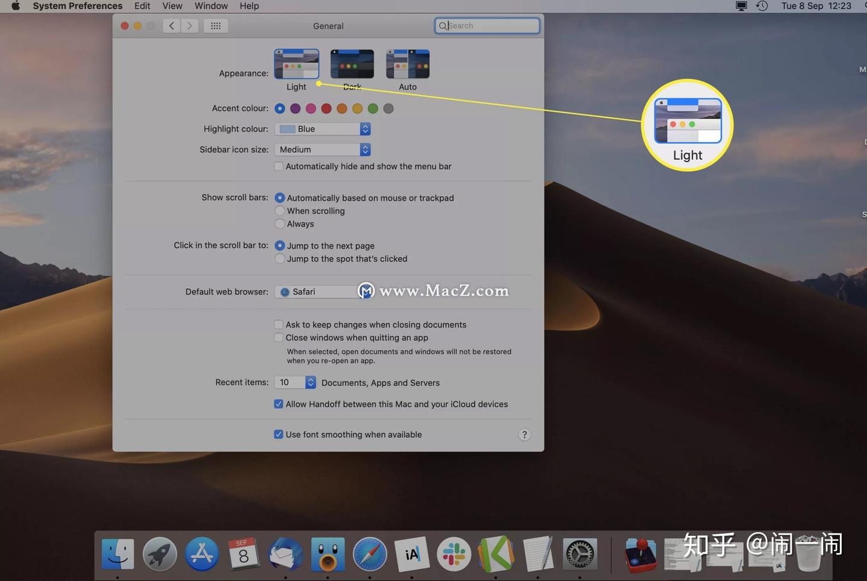Viewport: 867px width, 581px height.
Task: Disable Allow Handoff with iCloud devices
Action: (x=278, y=404)
